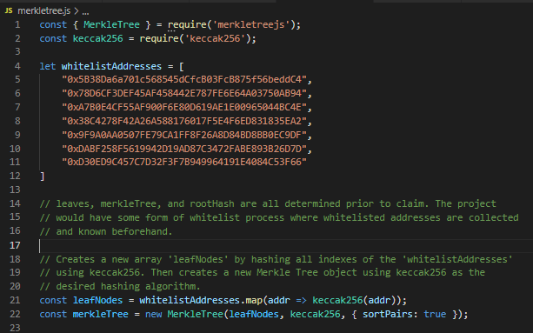Place cursor on empty line 3
The height and width of the screenshot is (333, 533).
(x=285, y=51)
